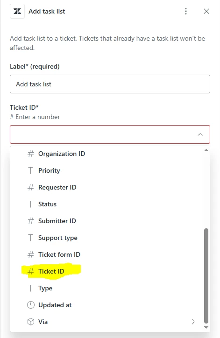220x338 pixels.
Task: Click the Label text input field
Action: click(x=110, y=84)
